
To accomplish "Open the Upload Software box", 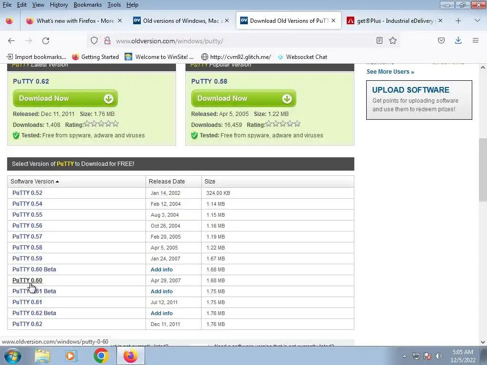I will 419,100.
